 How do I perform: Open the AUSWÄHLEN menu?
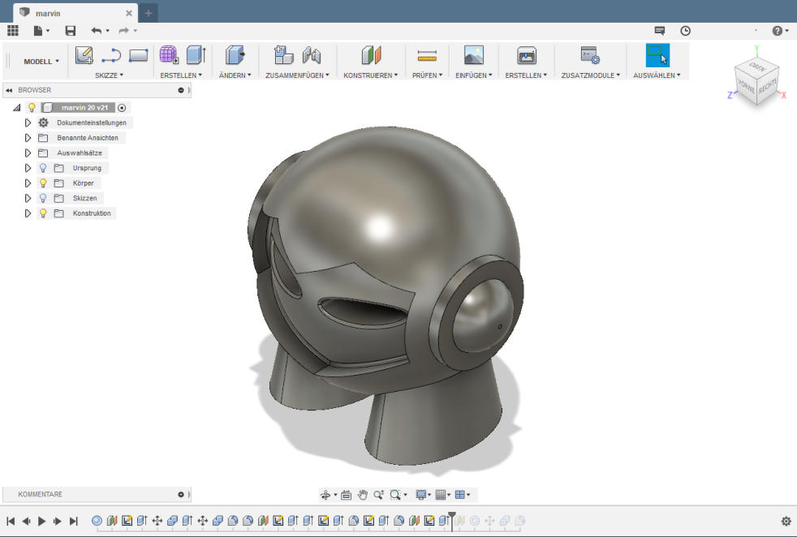657,75
